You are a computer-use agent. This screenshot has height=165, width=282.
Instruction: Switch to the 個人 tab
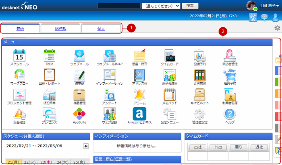click(101, 29)
